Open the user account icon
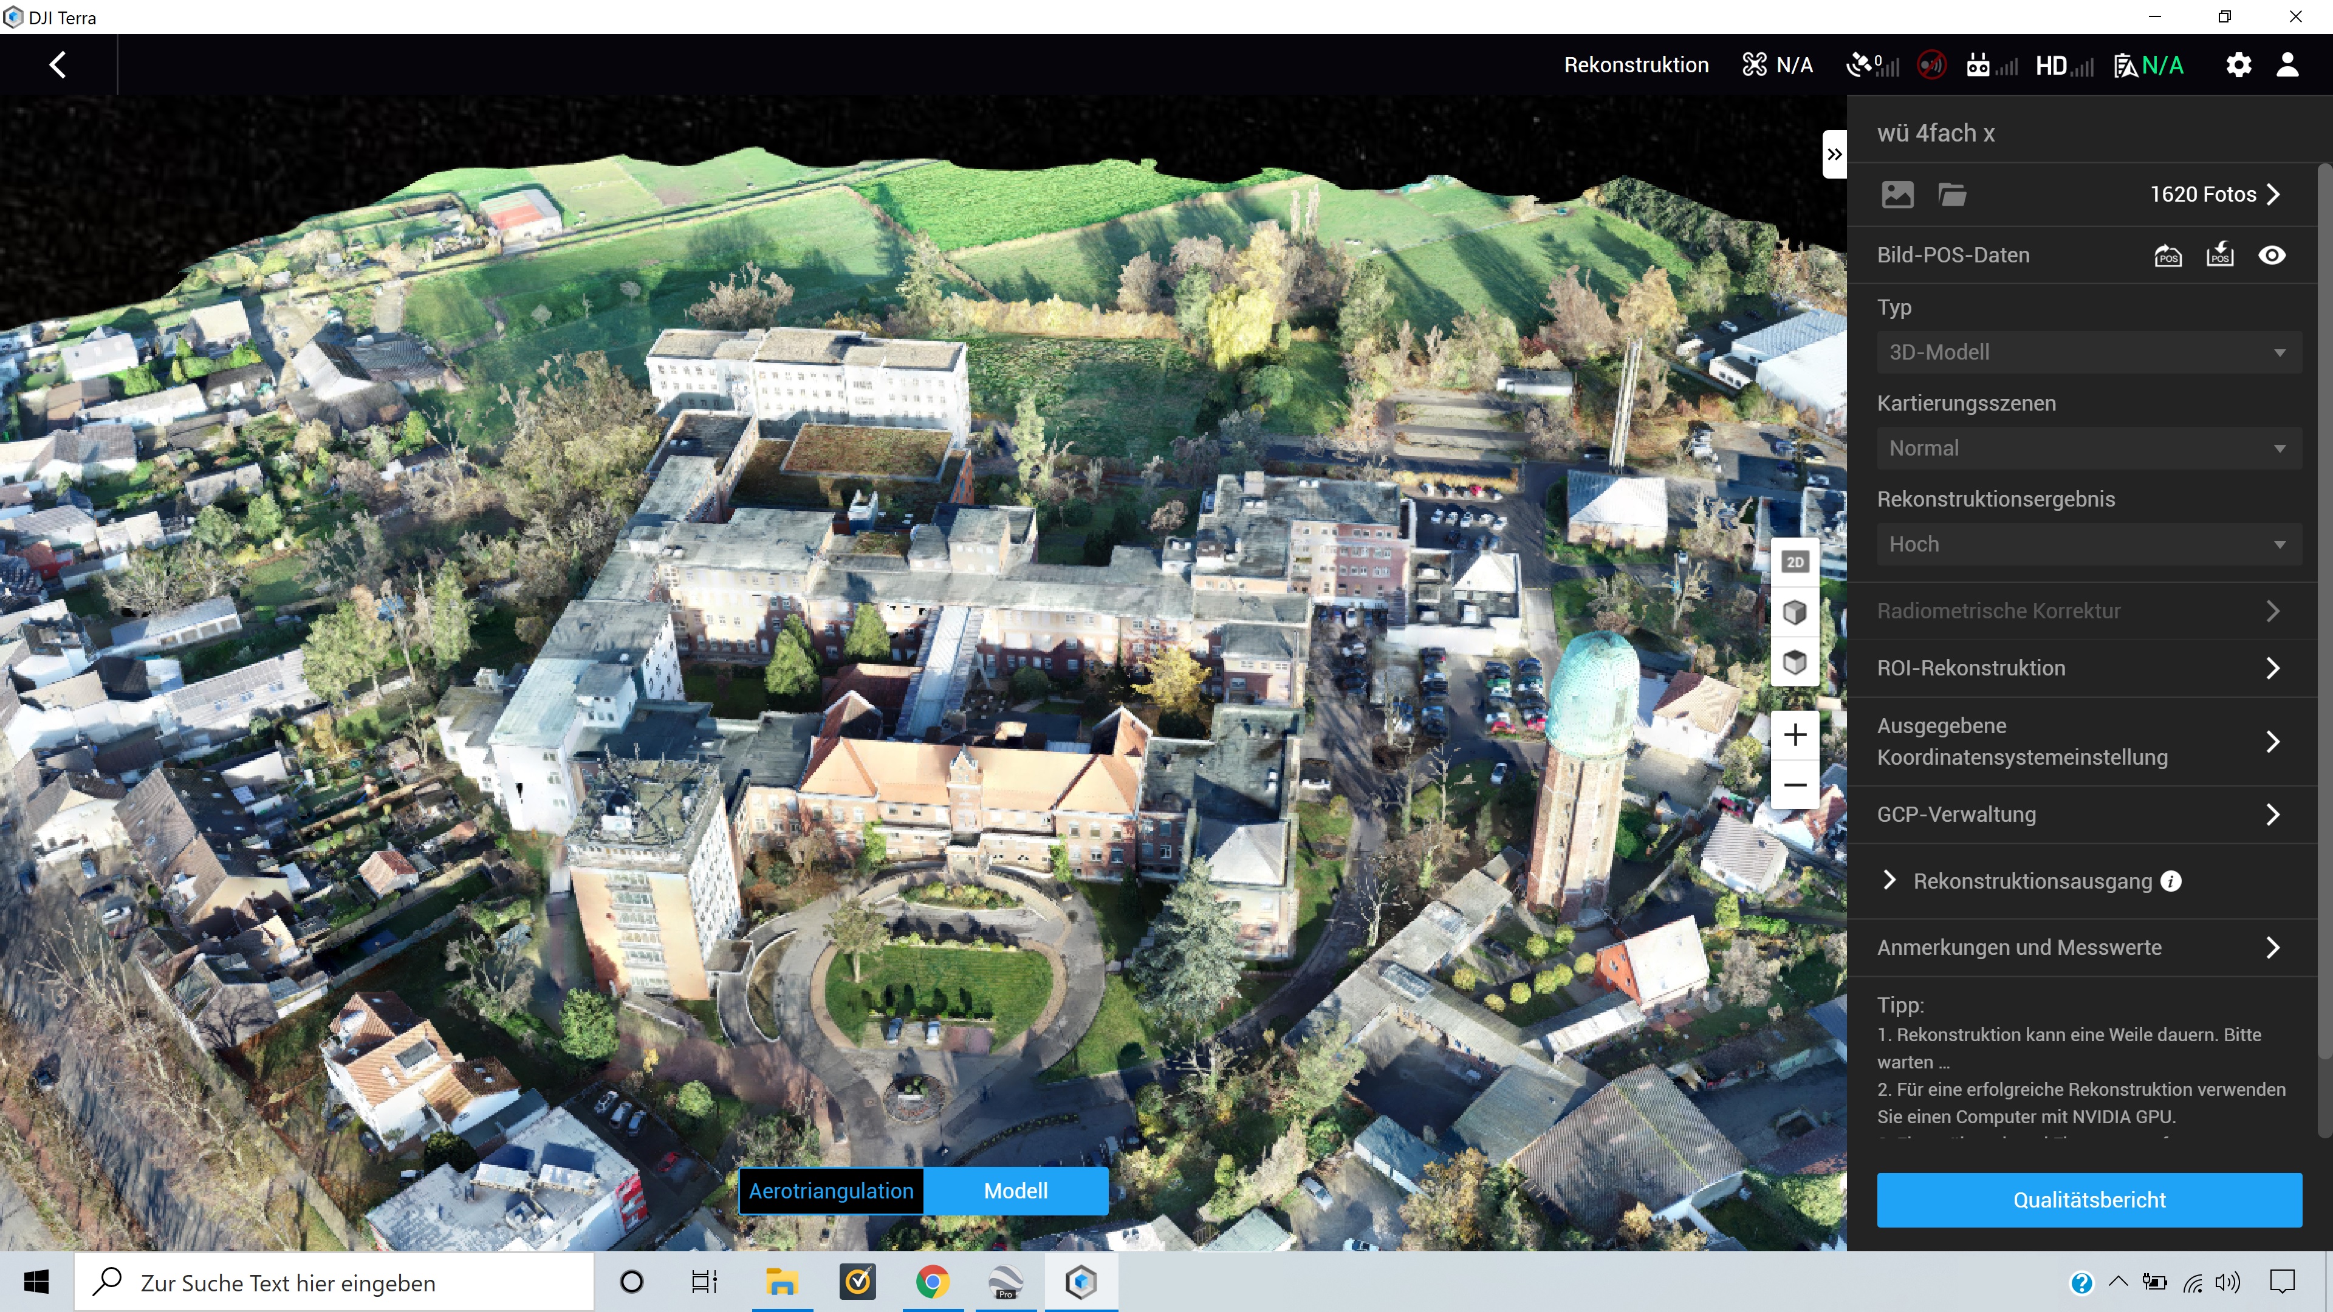The height and width of the screenshot is (1312, 2333). (x=2287, y=65)
